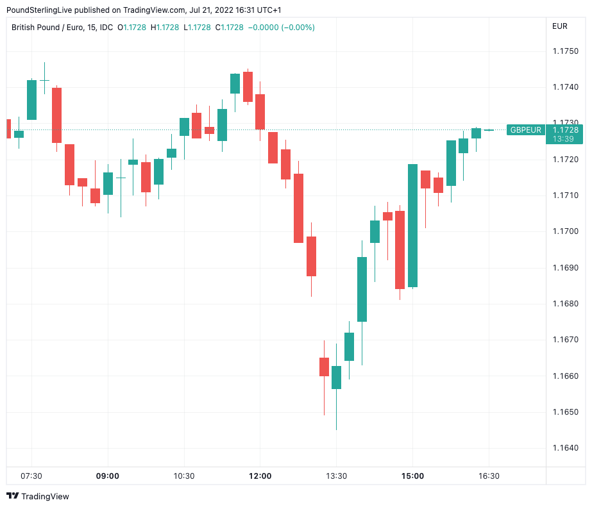Click the current price label 1.1728
The width and height of the screenshot is (592, 507).
(565, 130)
